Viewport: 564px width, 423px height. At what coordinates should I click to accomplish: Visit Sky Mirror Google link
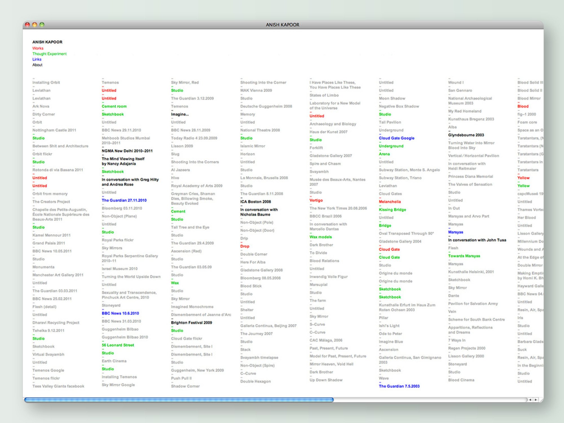click(118, 385)
